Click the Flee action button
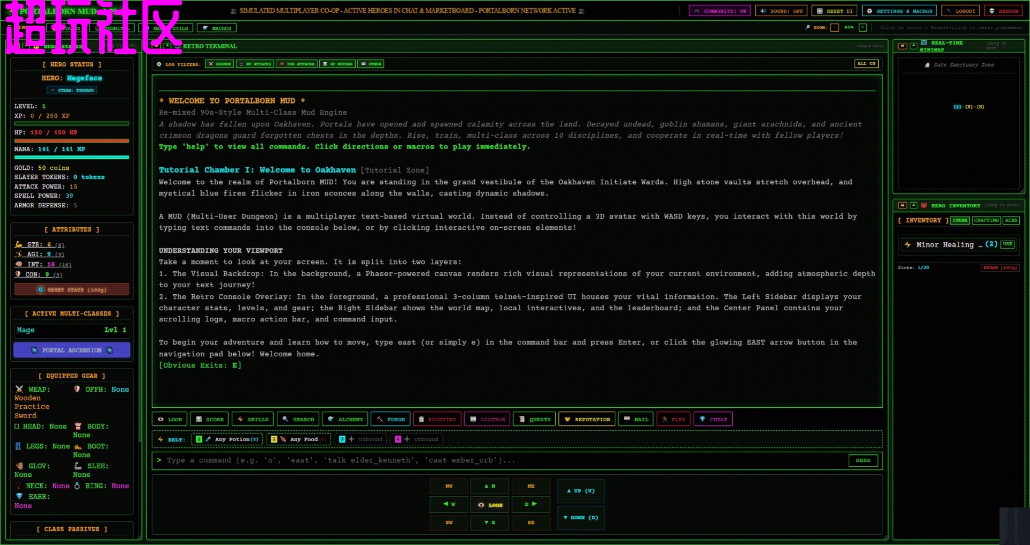This screenshot has height=545, width=1030. [673, 419]
